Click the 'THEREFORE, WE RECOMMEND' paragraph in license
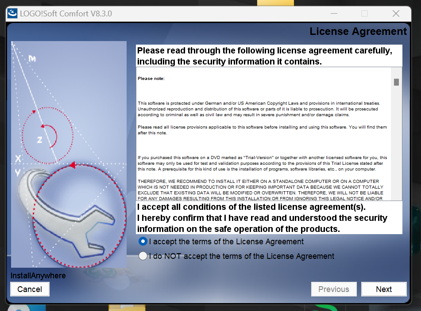The height and width of the screenshot is (311, 421). point(260,190)
